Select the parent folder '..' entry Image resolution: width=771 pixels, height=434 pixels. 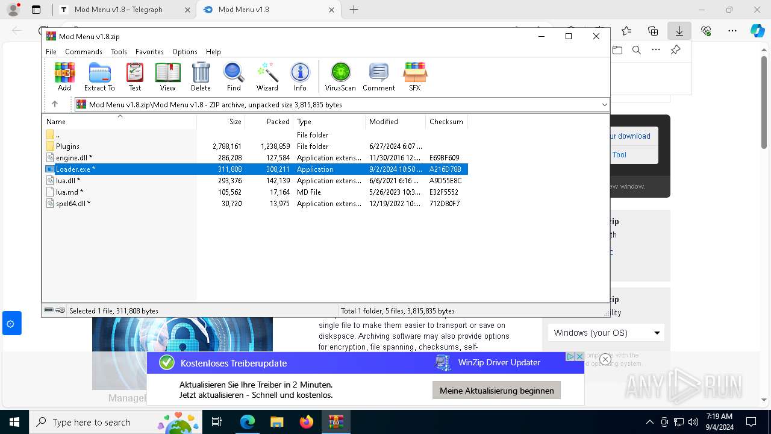pos(255,135)
